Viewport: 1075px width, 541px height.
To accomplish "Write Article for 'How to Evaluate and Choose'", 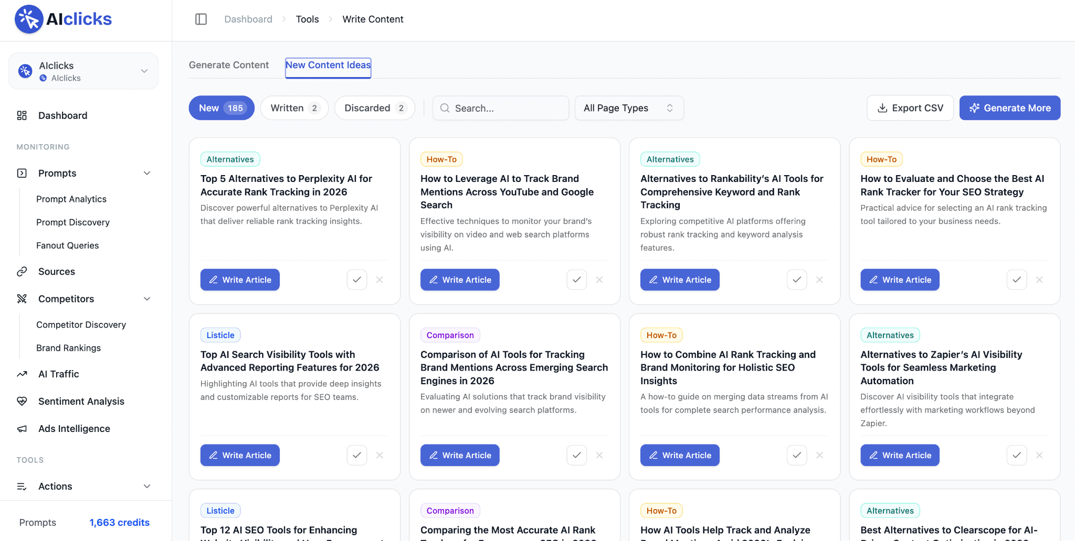I will point(900,280).
